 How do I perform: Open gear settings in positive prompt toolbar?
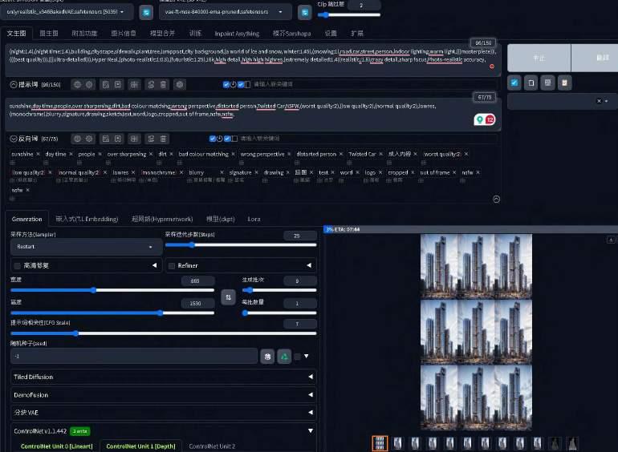(89, 85)
